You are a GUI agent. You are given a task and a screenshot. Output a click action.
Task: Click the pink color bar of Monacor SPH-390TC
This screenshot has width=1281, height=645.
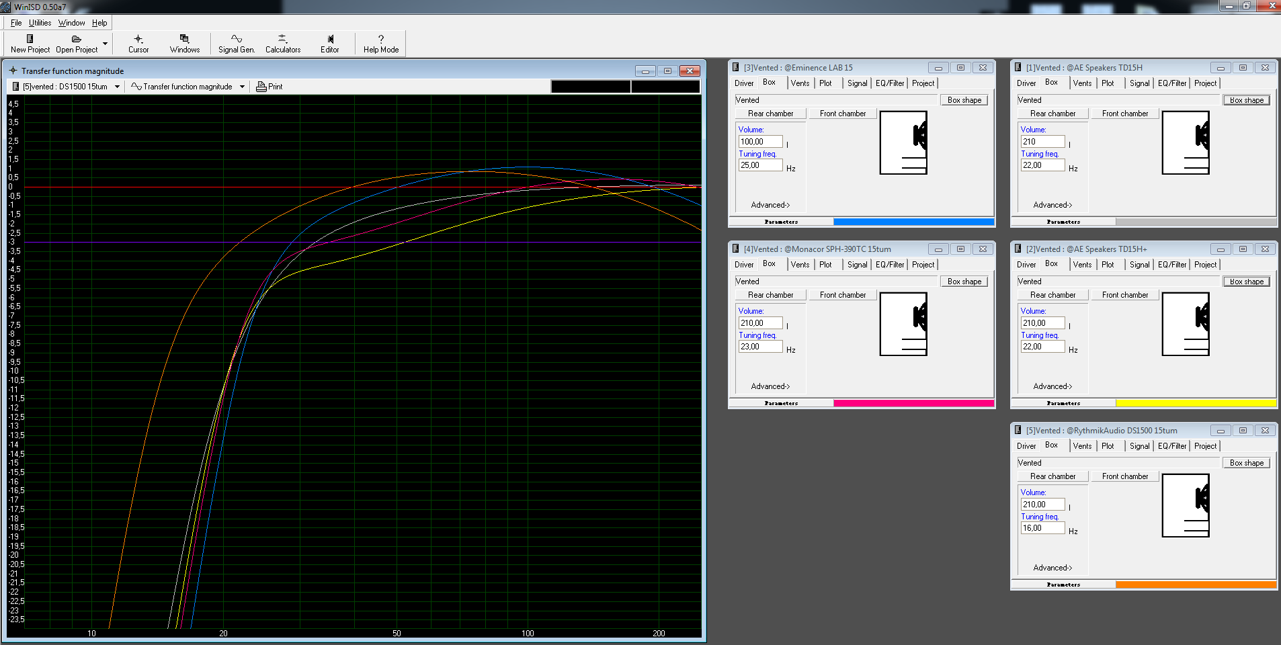pyautogui.click(x=913, y=403)
